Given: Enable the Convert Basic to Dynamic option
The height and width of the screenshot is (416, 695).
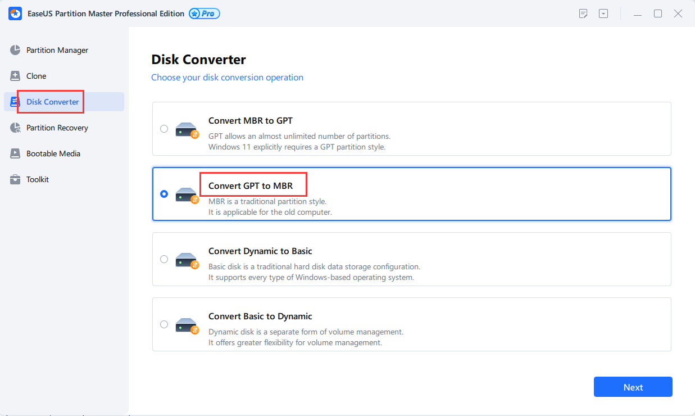Looking at the screenshot, I should pyautogui.click(x=164, y=324).
